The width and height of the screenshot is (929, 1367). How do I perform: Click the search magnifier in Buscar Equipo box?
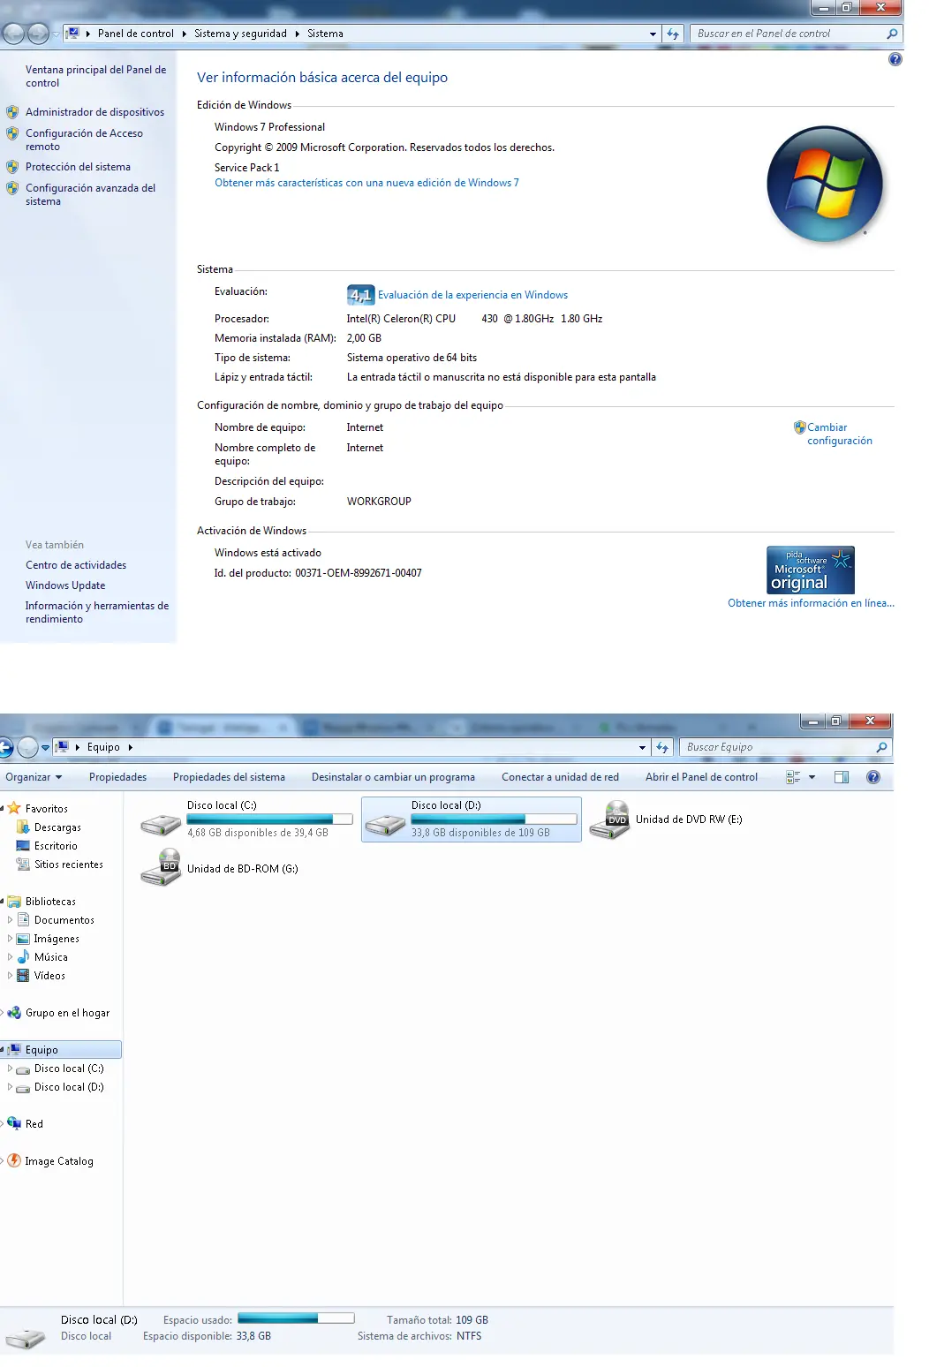tap(881, 747)
